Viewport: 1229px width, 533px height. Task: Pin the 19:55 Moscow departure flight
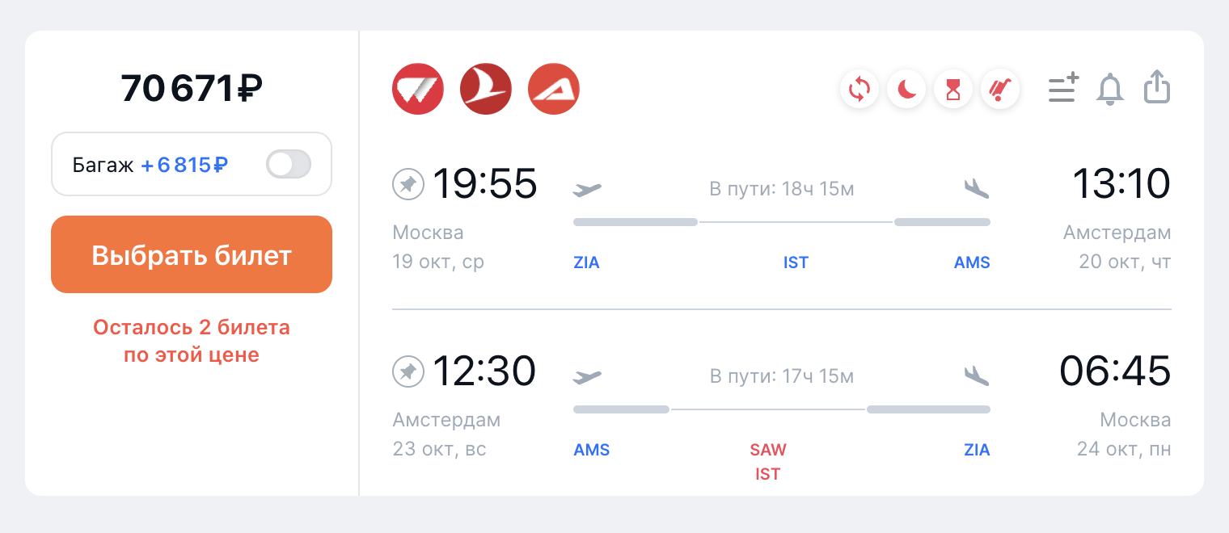[408, 185]
